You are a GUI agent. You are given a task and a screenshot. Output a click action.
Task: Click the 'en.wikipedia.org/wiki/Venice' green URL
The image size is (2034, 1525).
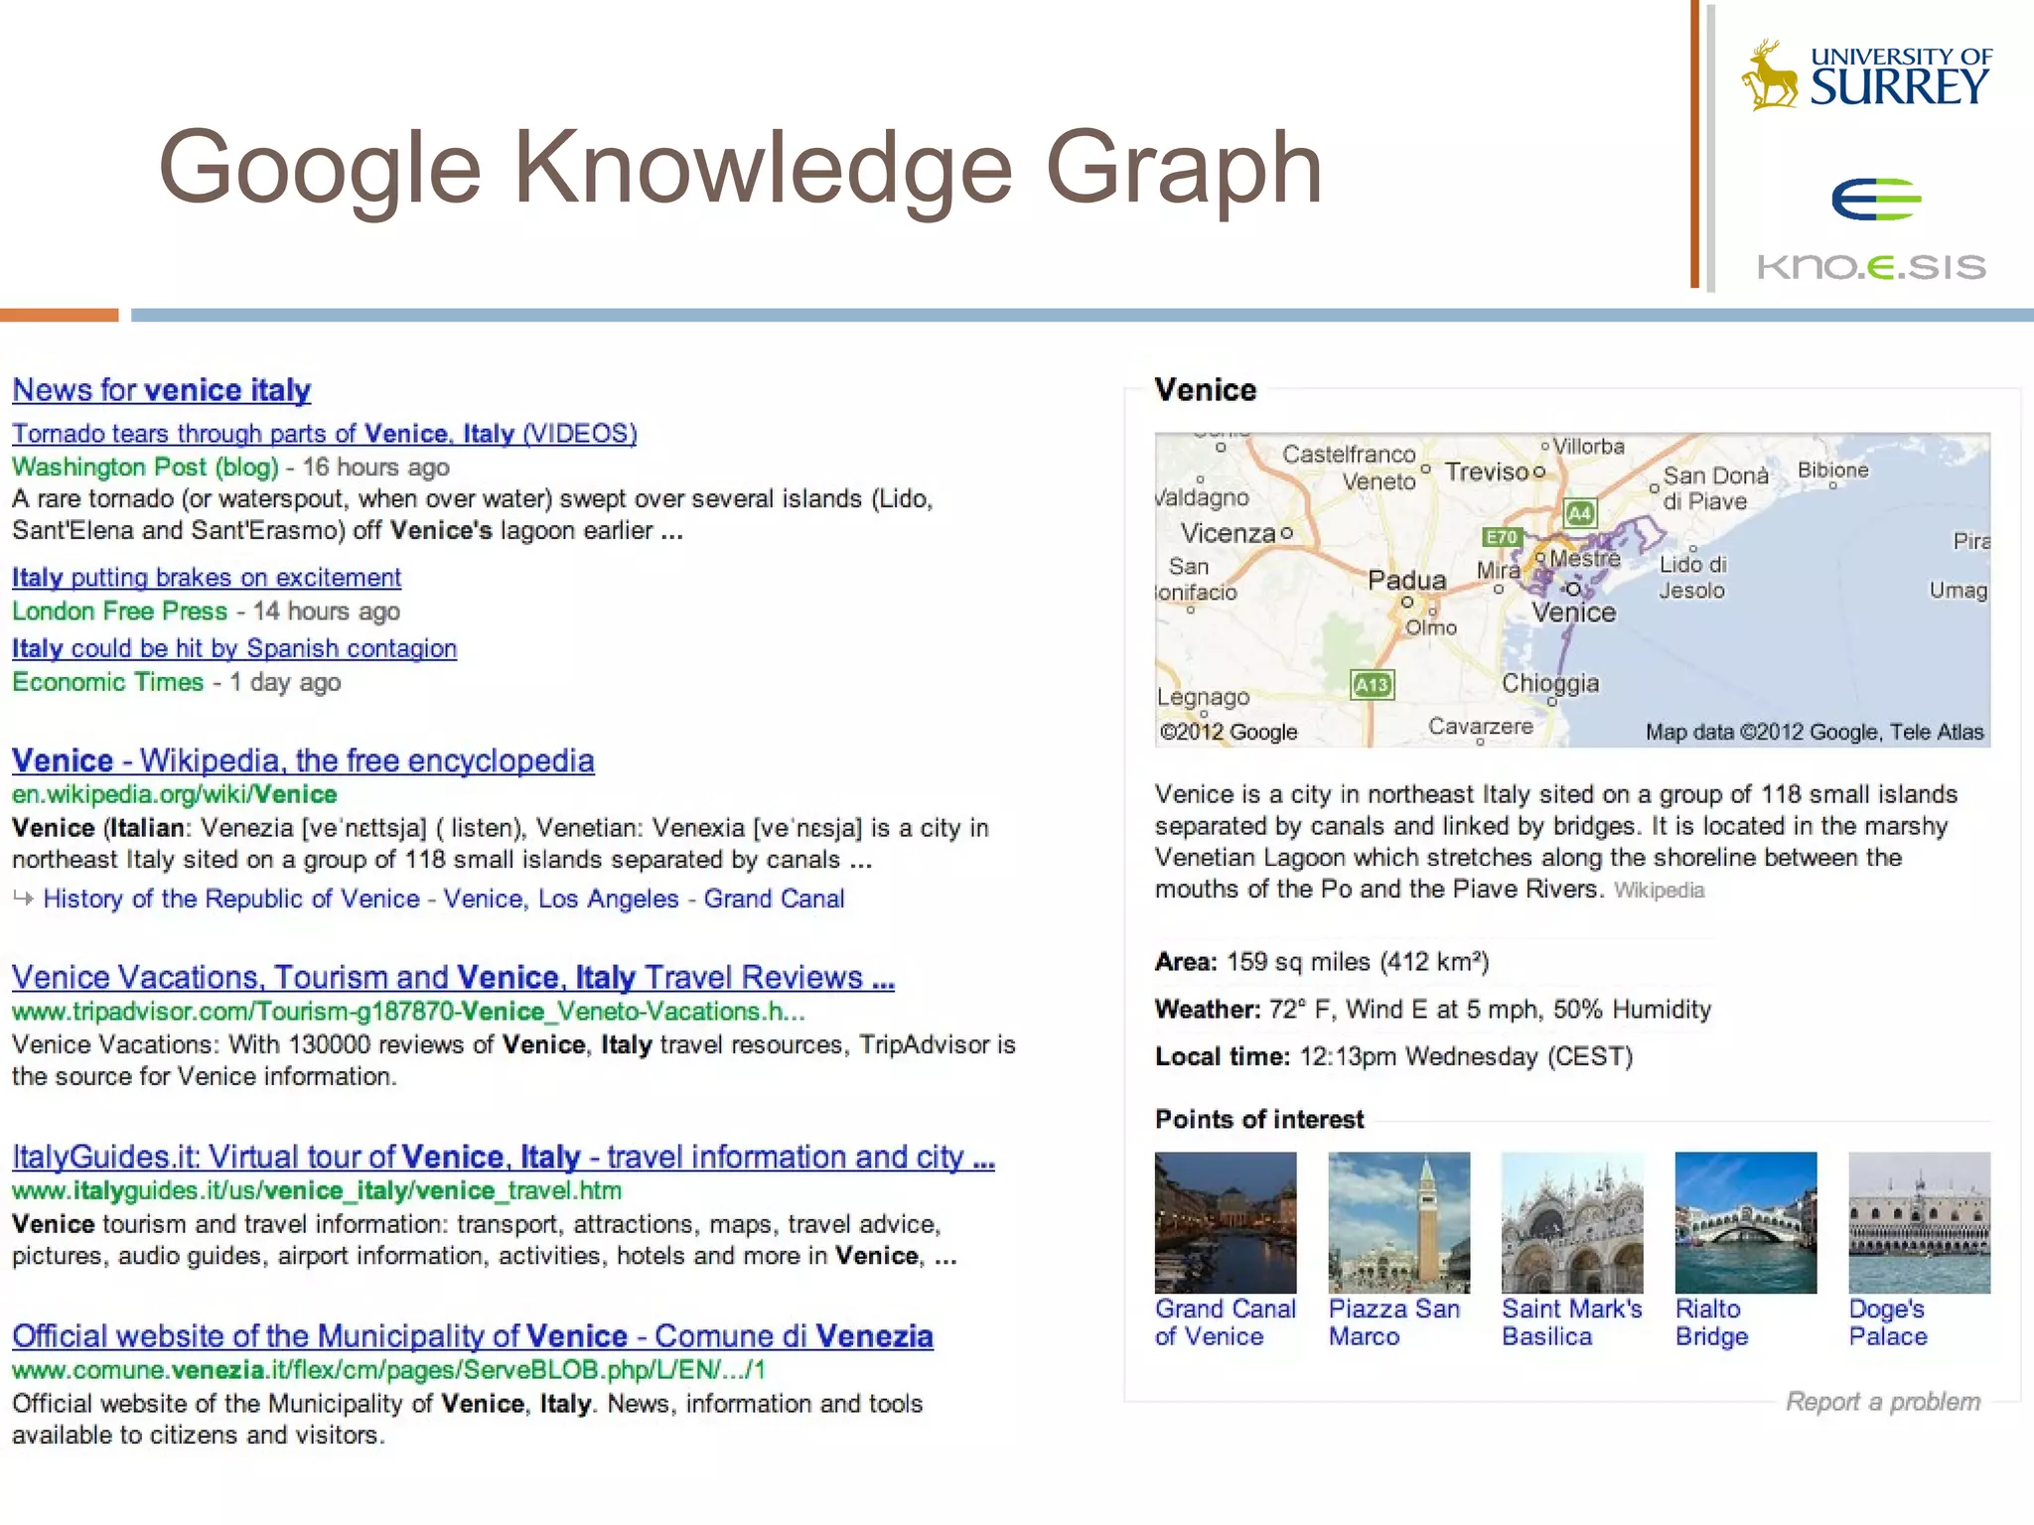(x=174, y=794)
